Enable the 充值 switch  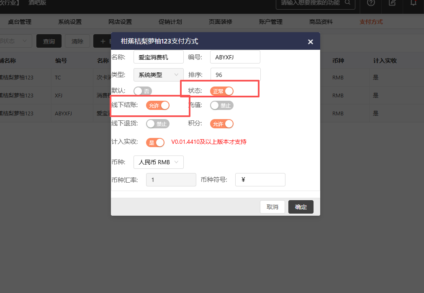[221, 105]
